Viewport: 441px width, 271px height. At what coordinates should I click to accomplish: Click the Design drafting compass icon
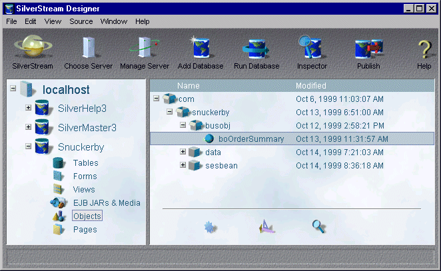[x=266, y=226]
